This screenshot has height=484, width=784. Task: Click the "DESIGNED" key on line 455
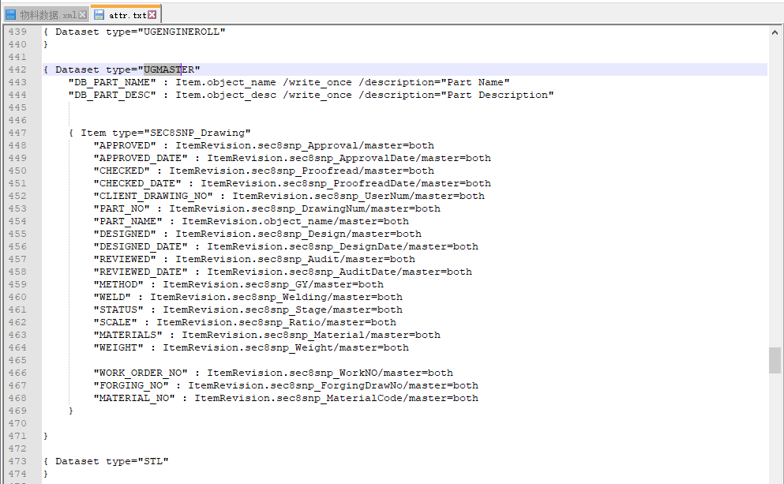click(125, 234)
